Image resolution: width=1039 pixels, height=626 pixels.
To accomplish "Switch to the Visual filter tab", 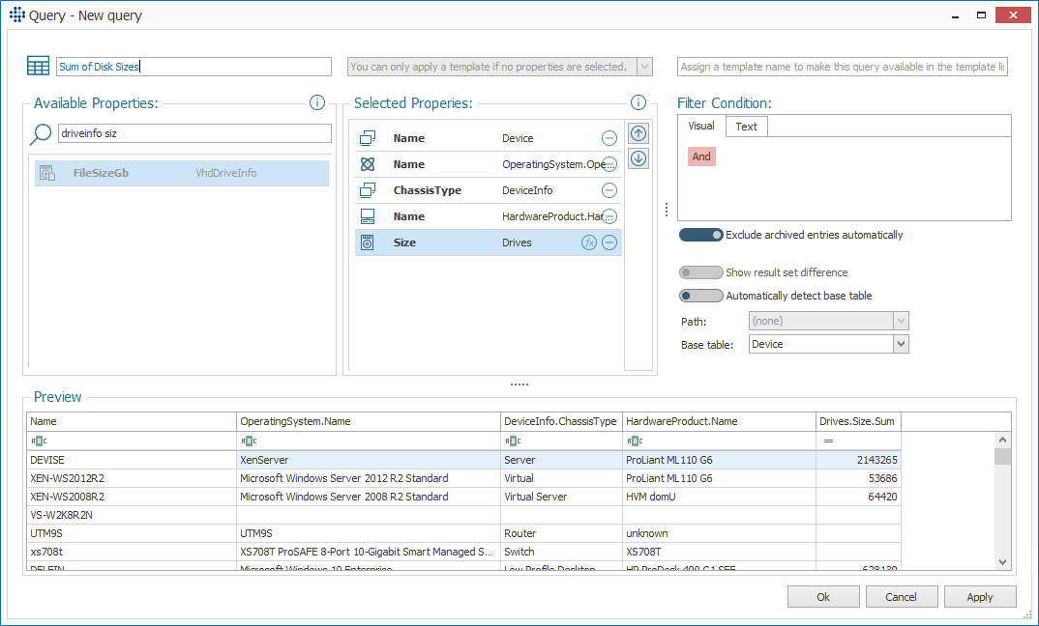I will (701, 126).
